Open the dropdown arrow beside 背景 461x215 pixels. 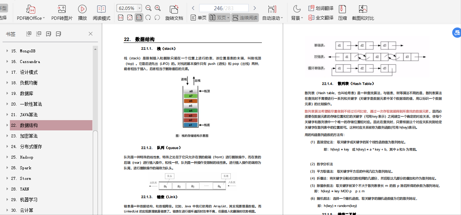tap(302, 18)
